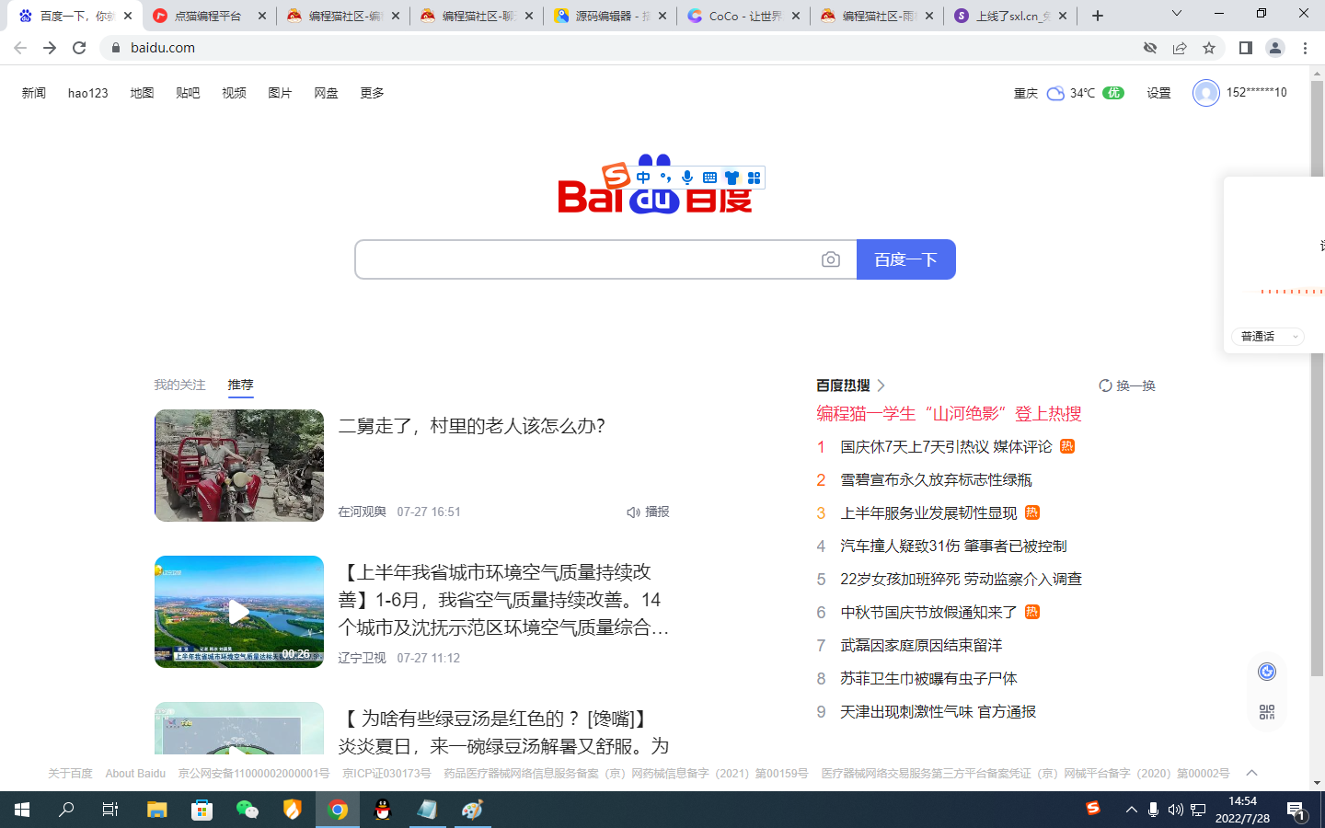Open Chrome profile avatar
This screenshot has height=828, width=1325.
coord(1275,48)
